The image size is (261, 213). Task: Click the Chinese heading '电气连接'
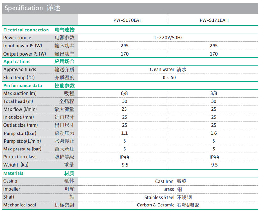tap(64, 30)
